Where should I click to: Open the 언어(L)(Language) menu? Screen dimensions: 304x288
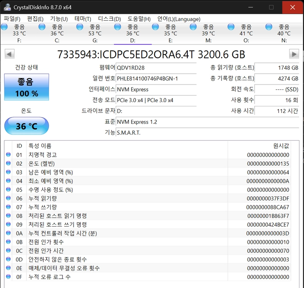coord(179,19)
